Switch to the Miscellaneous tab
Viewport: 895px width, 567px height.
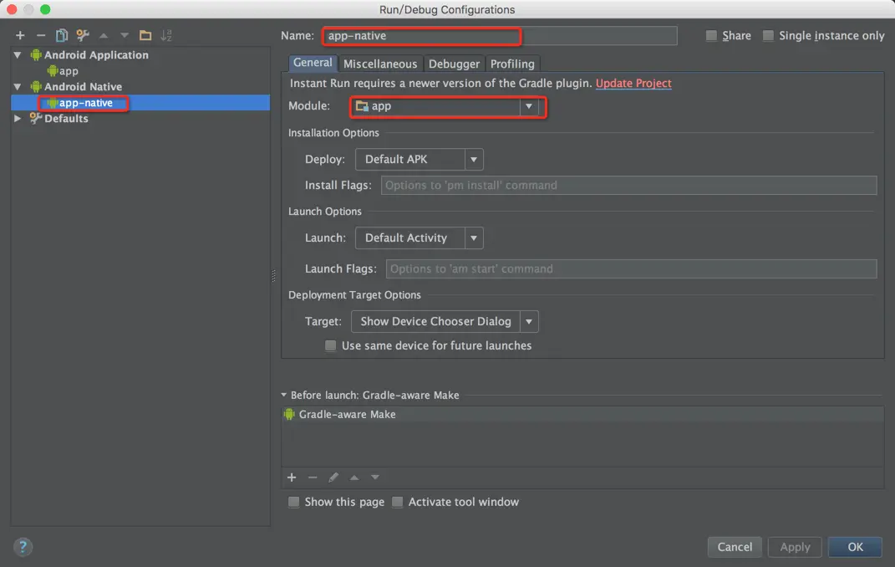click(x=380, y=64)
